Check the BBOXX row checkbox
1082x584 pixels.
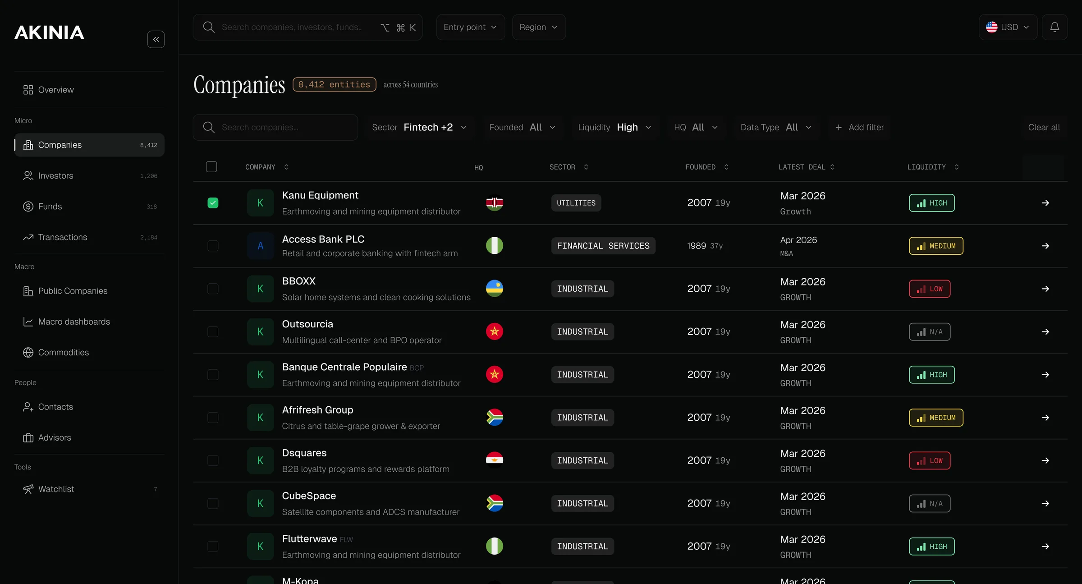tap(213, 289)
